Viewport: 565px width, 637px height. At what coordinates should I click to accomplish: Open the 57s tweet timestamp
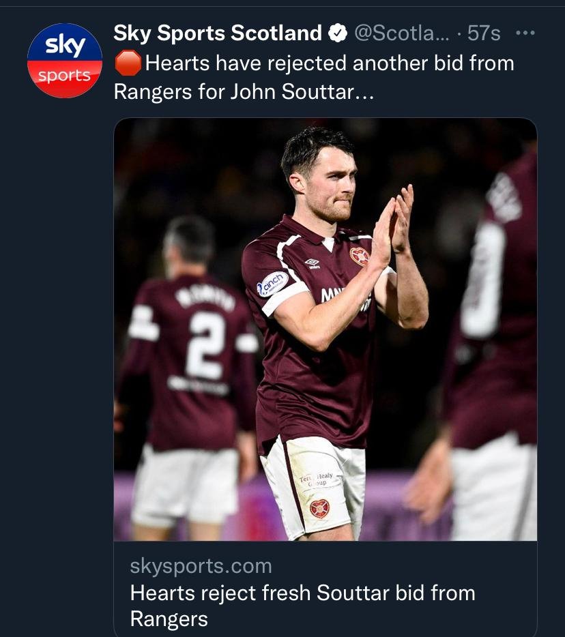pos(484,33)
